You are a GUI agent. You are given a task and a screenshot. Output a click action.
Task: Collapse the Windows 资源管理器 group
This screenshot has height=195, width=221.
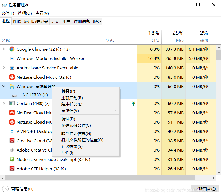tap(4, 86)
